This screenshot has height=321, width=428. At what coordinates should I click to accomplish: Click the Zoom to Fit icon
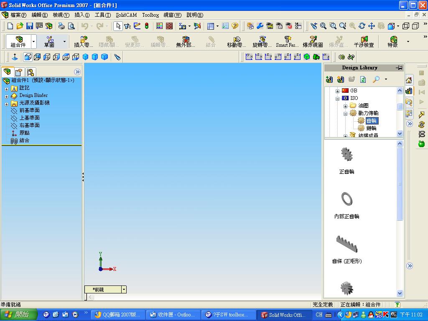tap(323, 26)
